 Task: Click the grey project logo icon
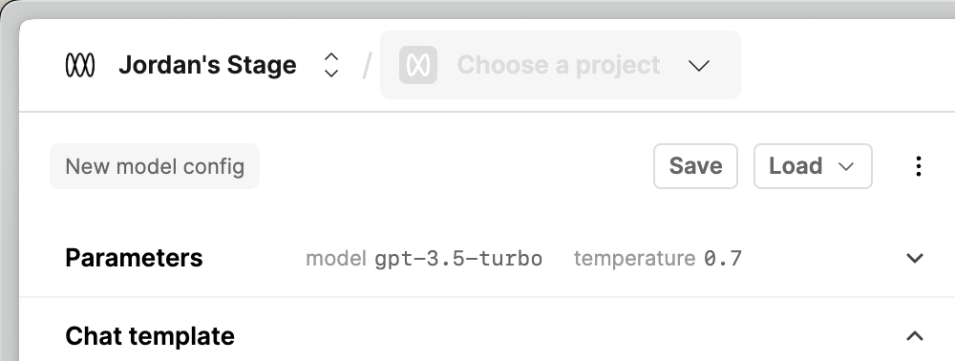click(x=418, y=65)
